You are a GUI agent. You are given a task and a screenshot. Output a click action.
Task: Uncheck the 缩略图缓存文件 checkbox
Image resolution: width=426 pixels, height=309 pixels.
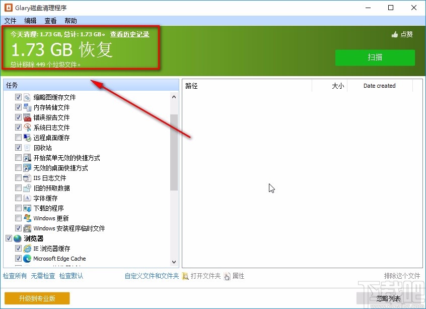click(x=18, y=97)
